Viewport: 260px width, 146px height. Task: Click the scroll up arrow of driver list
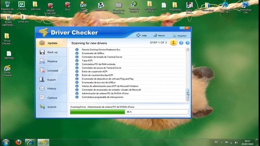[187, 49]
